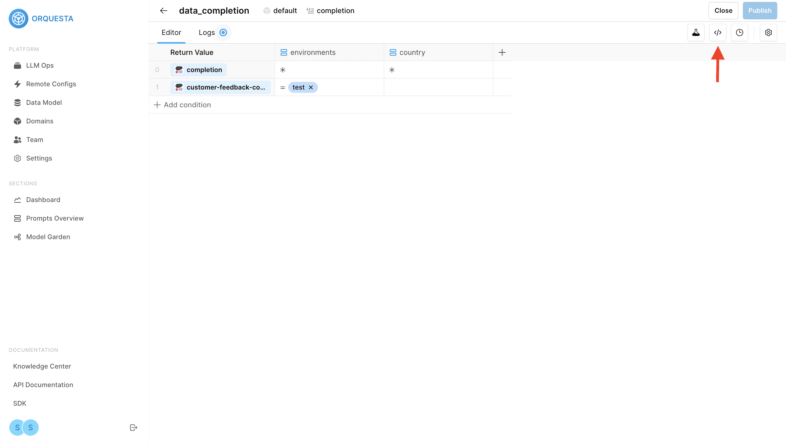The width and height of the screenshot is (786, 445).
Task: Open Model Garden in the sidebar
Action: click(48, 237)
